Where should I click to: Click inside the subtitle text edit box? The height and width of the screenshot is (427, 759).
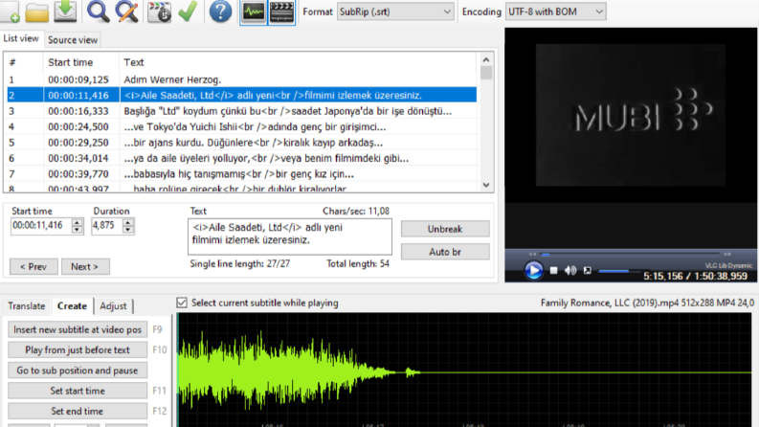point(289,236)
